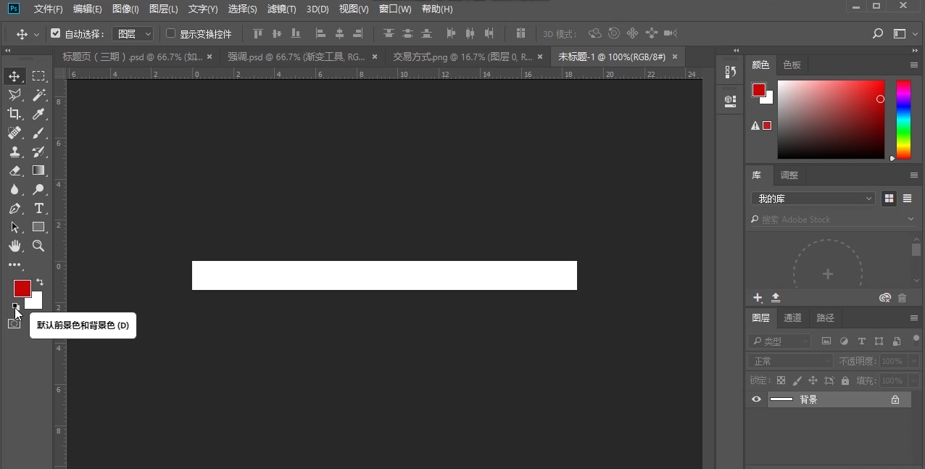Swap foreground and background colors arrow

(40, 282)
